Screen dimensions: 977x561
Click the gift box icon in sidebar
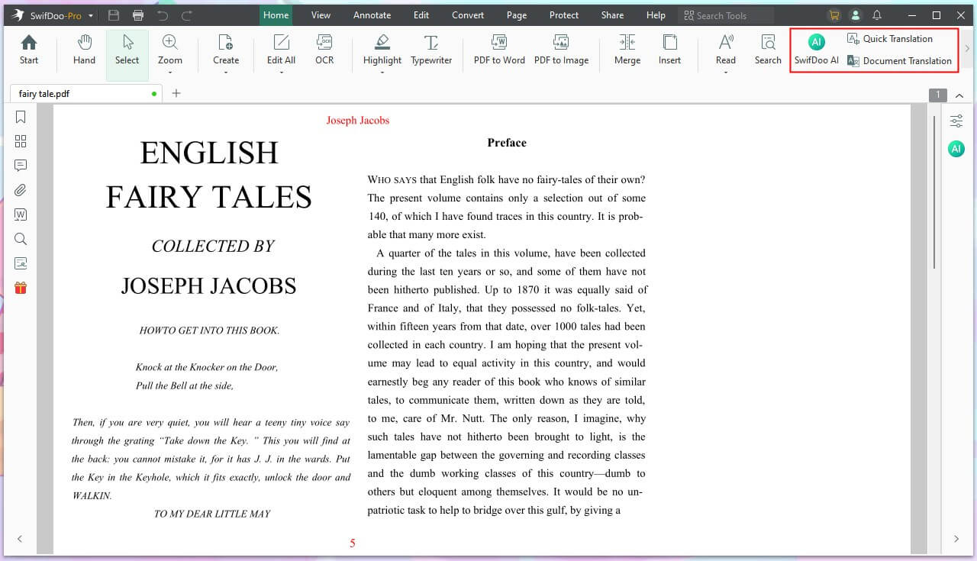[x=21, y=288]
